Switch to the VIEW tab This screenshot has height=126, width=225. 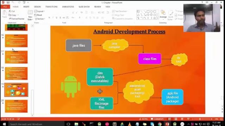pos(108,7)
